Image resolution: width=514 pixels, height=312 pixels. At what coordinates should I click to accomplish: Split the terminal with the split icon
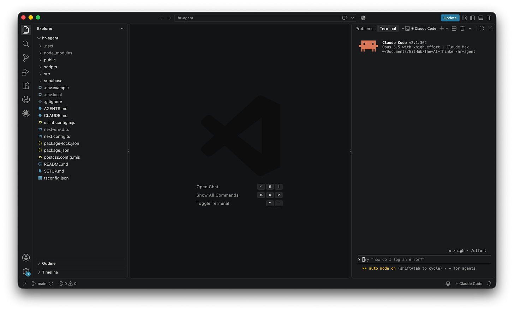pyautogui.click(x=454, y=29)
